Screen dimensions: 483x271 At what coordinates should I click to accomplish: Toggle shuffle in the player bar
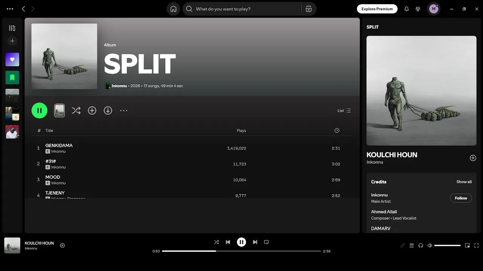216,242
